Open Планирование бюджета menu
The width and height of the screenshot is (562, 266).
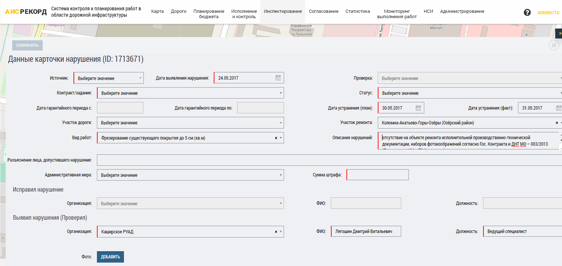tap(209, 14)
